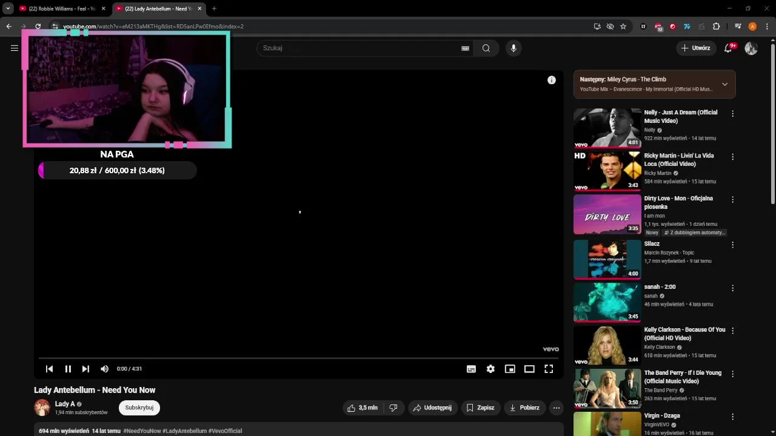Open options menu for sanah 2:00 video
776x436 pixels.
[x=732, y=288]
